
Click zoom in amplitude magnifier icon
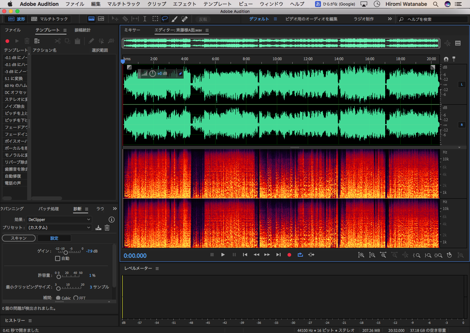(361, 255)
